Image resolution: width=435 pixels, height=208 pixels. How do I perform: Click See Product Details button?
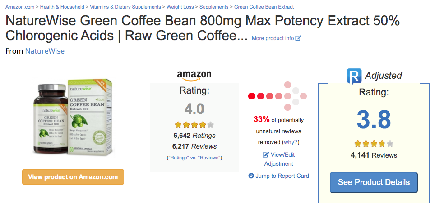click(x=374, y=182)
